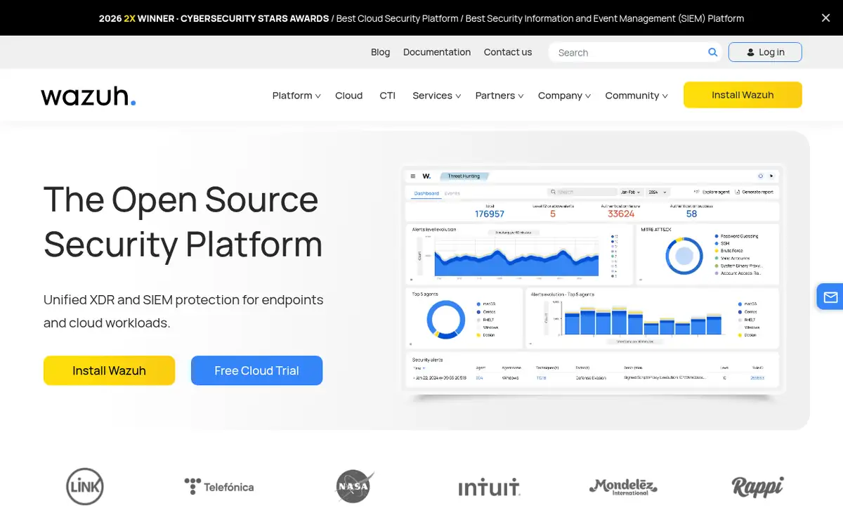Click the floating email contact icon
Screen dimensions: 843x527
point(830,297)
